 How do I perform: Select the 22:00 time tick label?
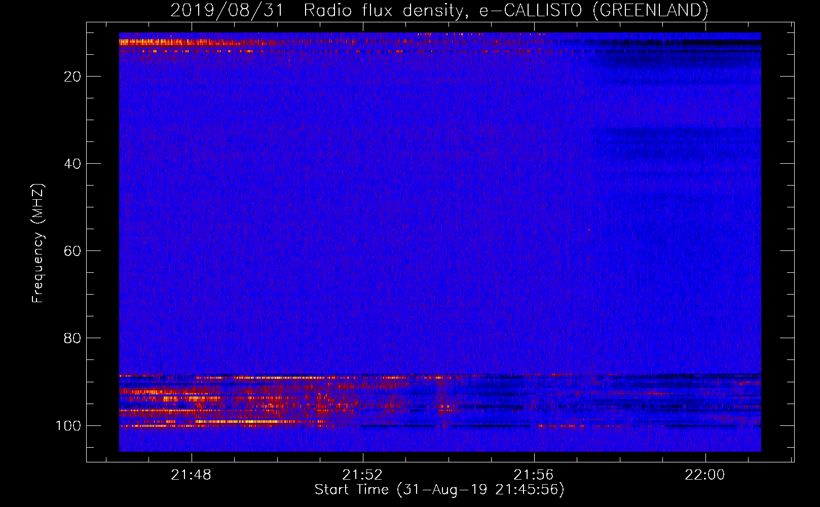coord(705,475)
